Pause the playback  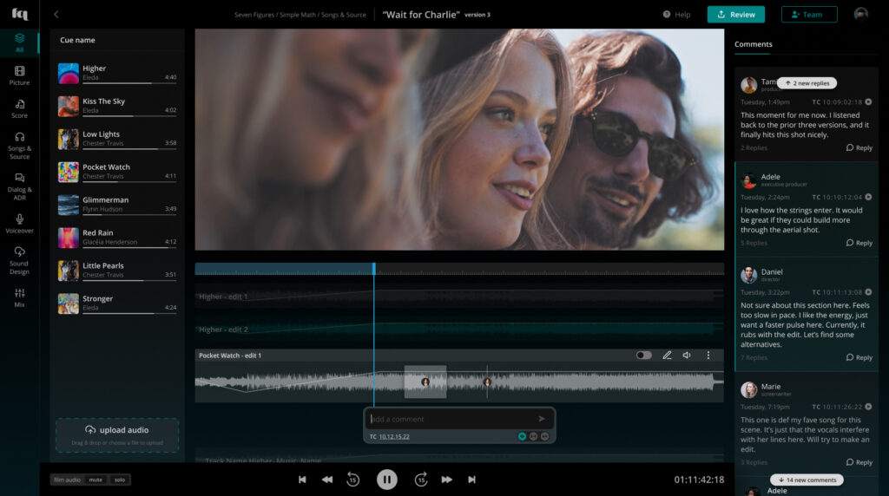[x=386, y=480]
